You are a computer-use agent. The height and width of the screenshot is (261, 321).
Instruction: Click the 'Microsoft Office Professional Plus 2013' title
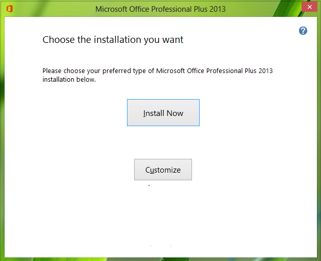pyautogui.click(x=161, y=9)
